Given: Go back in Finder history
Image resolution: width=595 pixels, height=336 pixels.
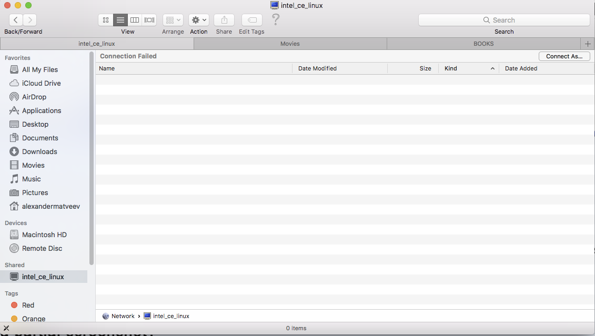Looking at the screenshot, I should (x=16, y=20).
